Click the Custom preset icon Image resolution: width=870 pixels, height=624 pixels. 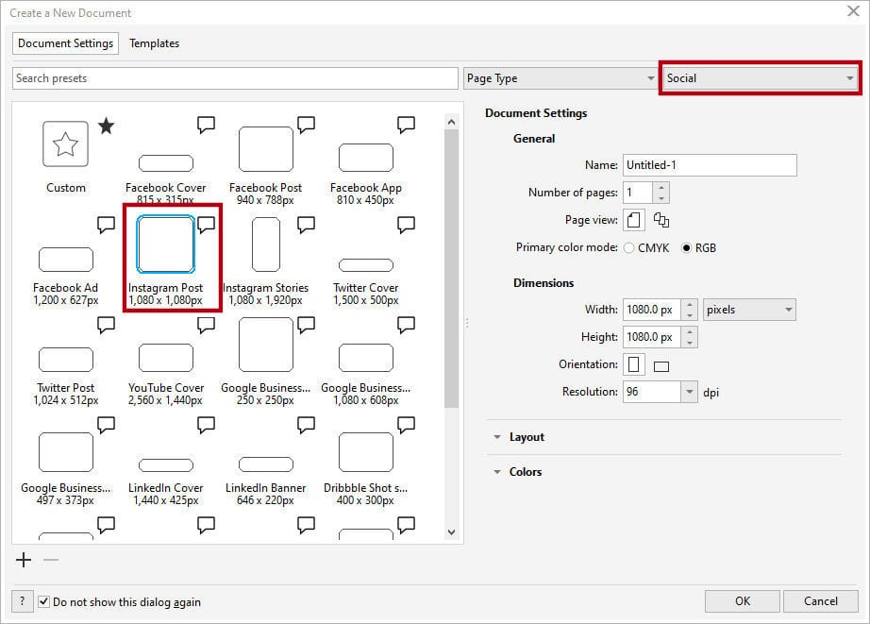[x=65, y=143]
